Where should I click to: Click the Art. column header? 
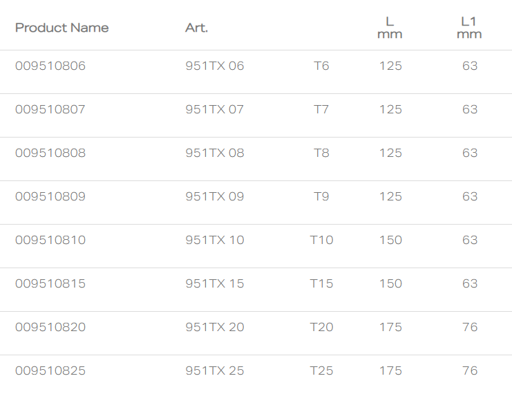(x=196, y=28)
